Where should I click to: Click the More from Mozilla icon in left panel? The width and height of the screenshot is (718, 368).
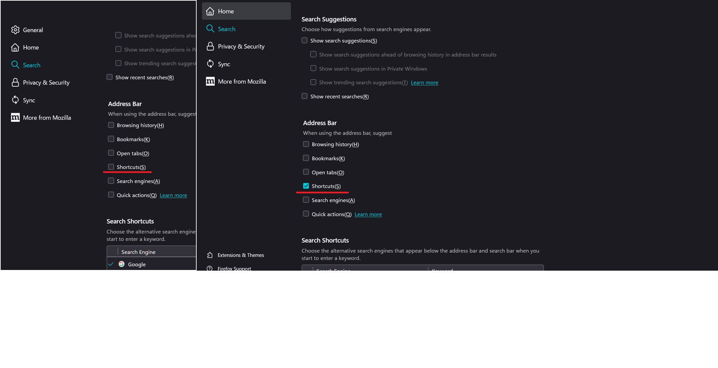[x=15, y=117]
